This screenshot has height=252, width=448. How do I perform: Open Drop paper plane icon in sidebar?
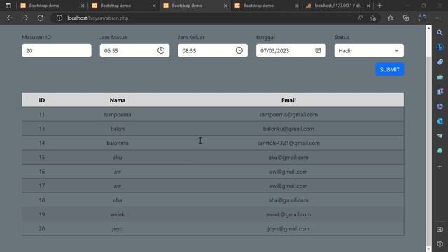click(x=440, y=136)
